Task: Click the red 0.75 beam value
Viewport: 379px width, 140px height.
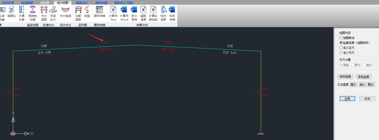Action: [168, 43]
